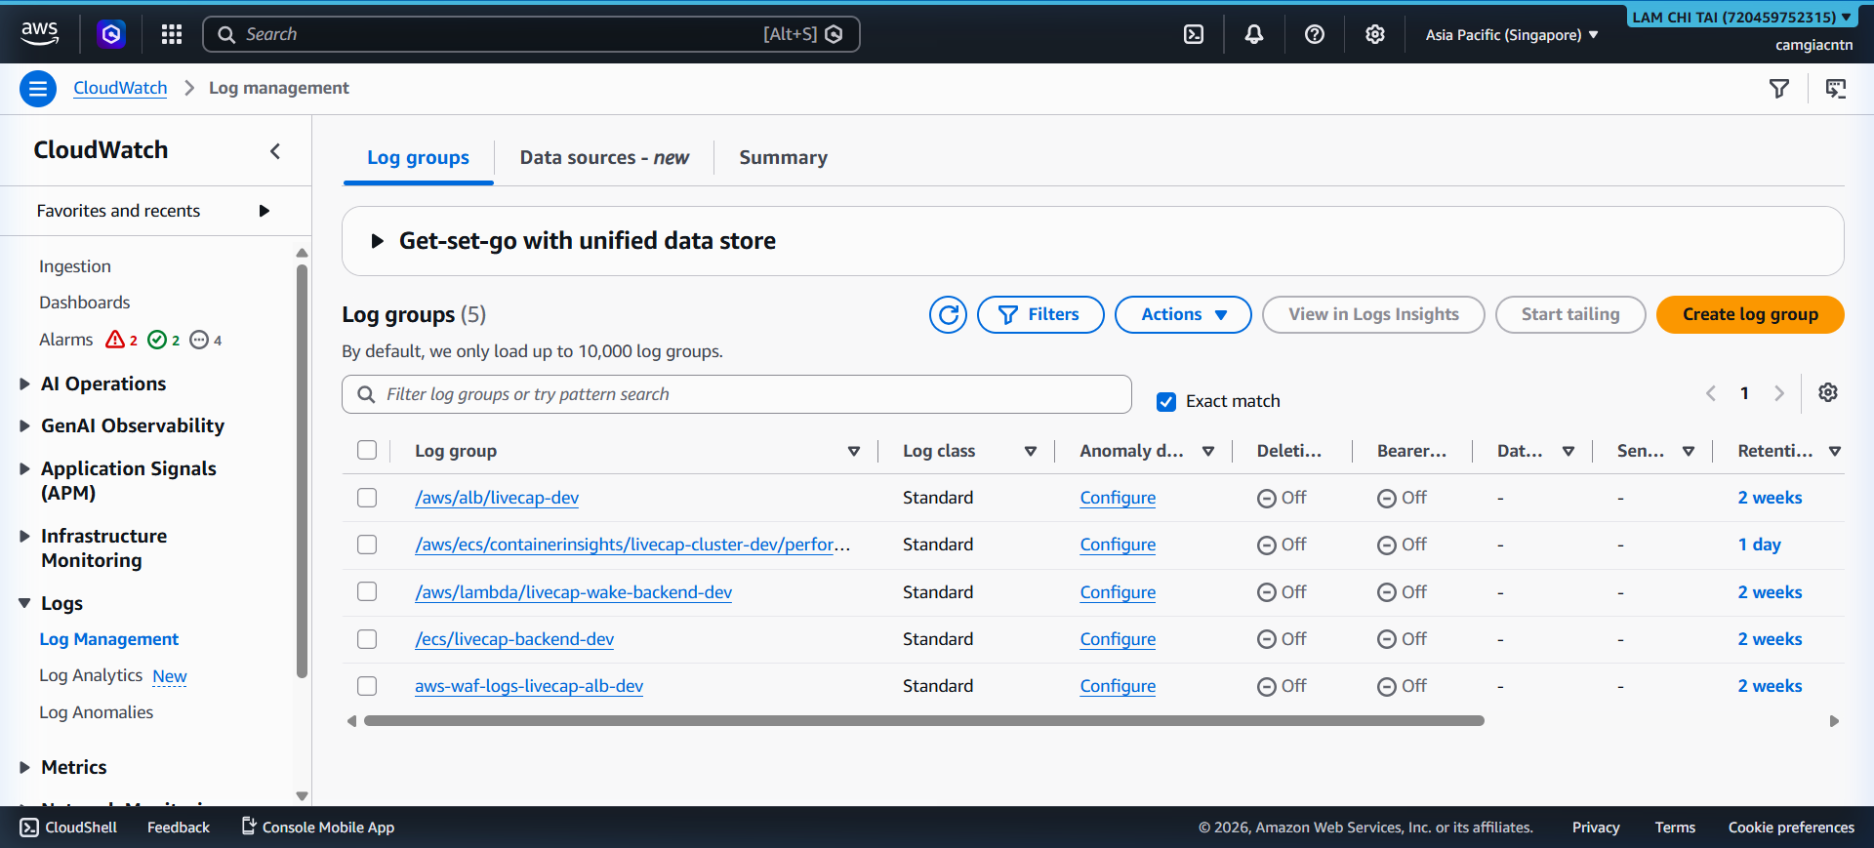Image resolution: width=1874 pixels, height=848 pixels.
Task: Open the notifications bell
Action: (x=1254, y=34)
